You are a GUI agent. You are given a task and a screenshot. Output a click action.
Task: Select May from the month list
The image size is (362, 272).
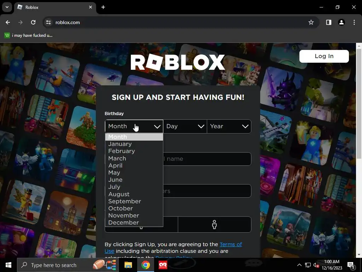tap(134, 173)
